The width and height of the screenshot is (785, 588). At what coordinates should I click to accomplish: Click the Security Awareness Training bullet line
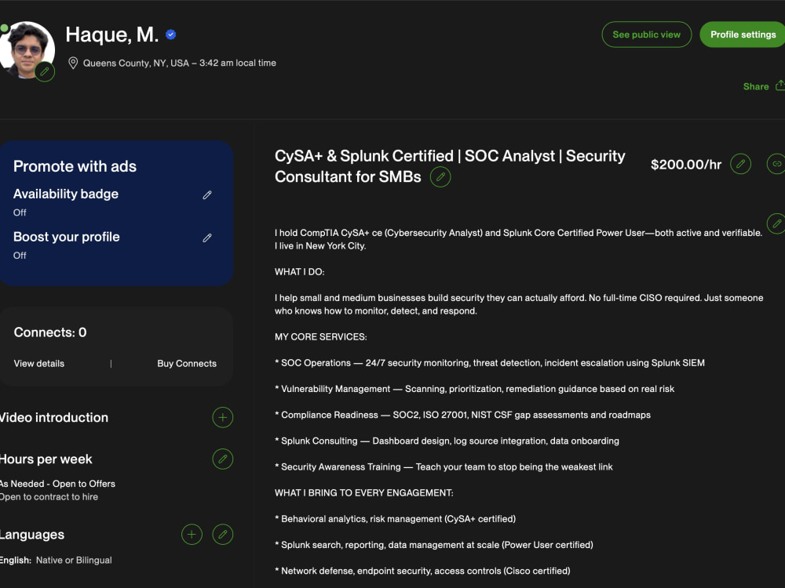tap(444, 467)
